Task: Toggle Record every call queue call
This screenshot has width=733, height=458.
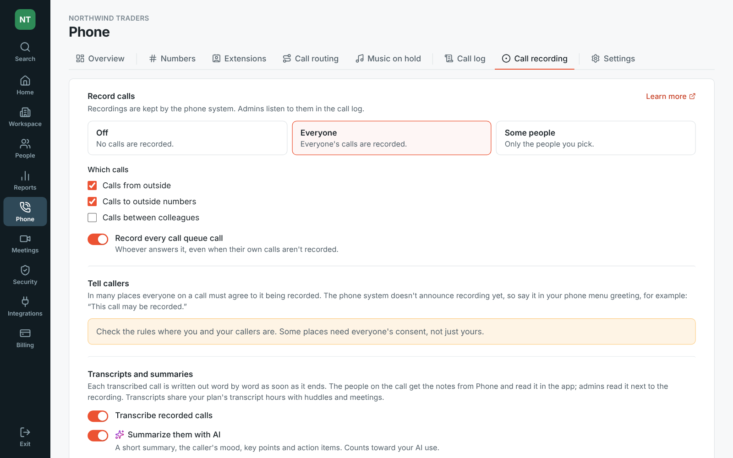Action: 98,239
